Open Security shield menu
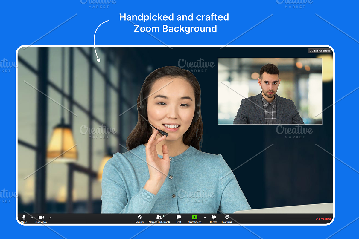359x239 pixels. 140,219
